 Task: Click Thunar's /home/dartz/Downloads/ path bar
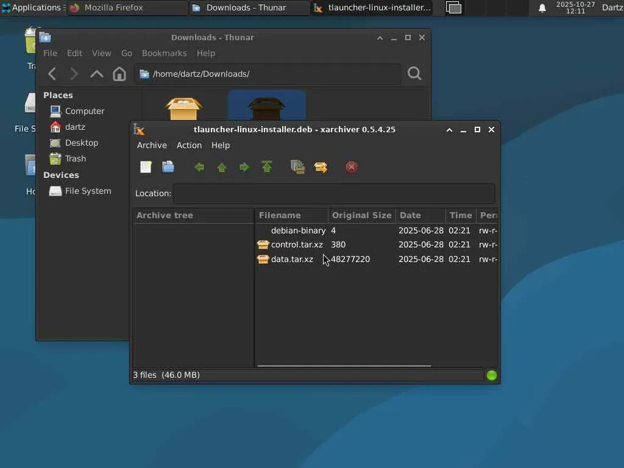pyautogui.click(x=268, y=74)
